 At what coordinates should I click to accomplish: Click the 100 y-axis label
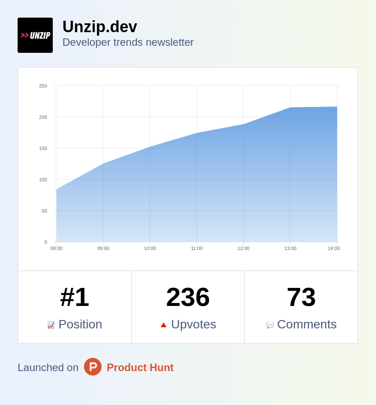pos(43,180)
